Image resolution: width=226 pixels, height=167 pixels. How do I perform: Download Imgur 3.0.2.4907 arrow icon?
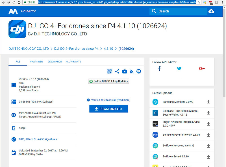(208, 124)
